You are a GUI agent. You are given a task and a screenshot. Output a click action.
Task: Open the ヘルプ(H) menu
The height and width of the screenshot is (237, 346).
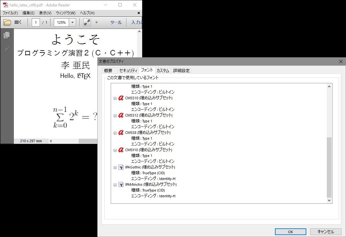[87, 13]
